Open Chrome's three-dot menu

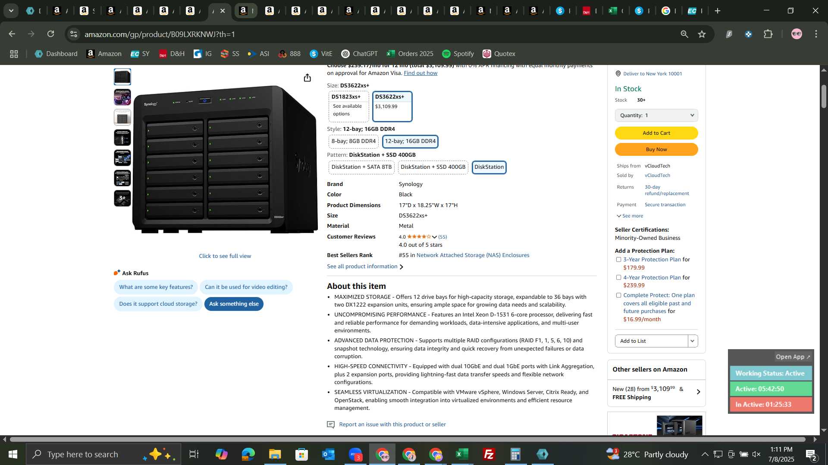(816, 34)
